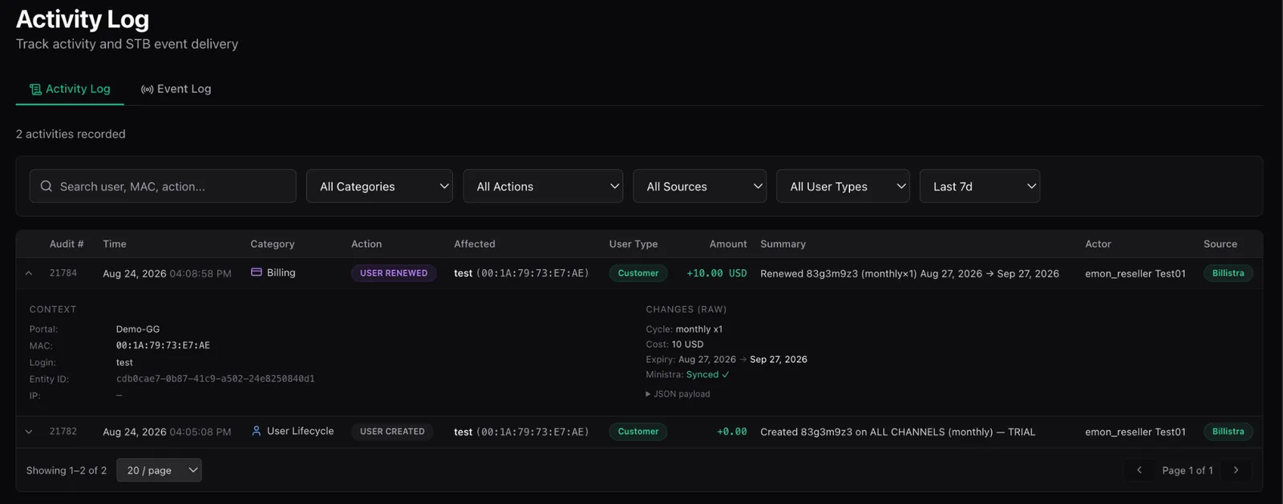Click the Summary column header
Viewport: 1283px width, 504px height.
(x=783, y=244)
